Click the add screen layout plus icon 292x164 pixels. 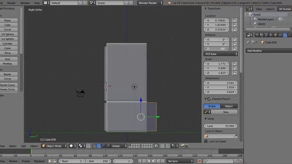click(x=80, y=3)
